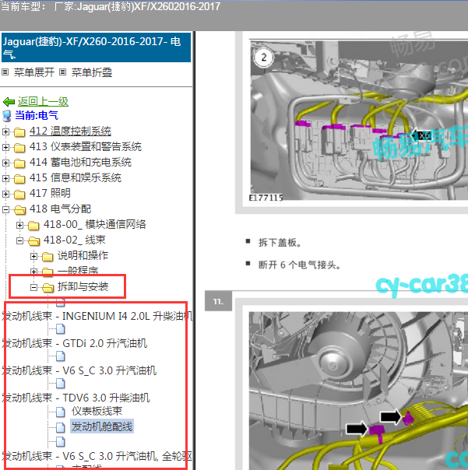This screenshot has height=470, width=468.
Task: Open 发动机线束 - INGENIUM I4 2.0L 升柴油机 page
Action: pyautogui.click(x=97, y=316)
